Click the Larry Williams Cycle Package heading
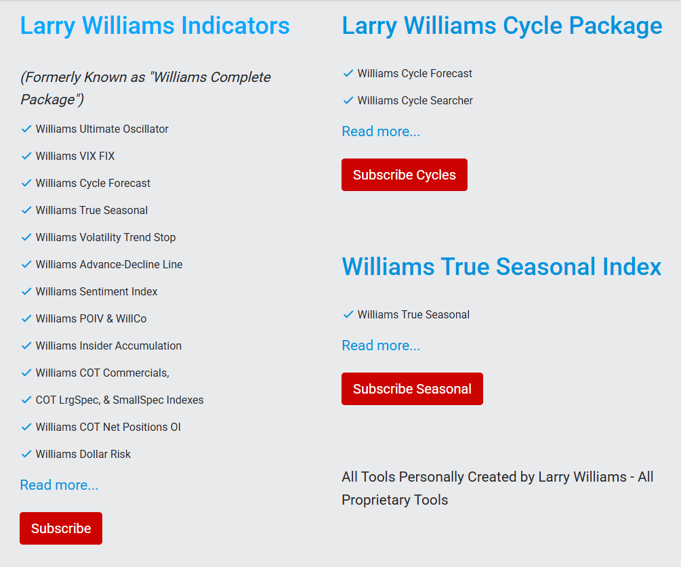681x567 pixels. [502, 26]
